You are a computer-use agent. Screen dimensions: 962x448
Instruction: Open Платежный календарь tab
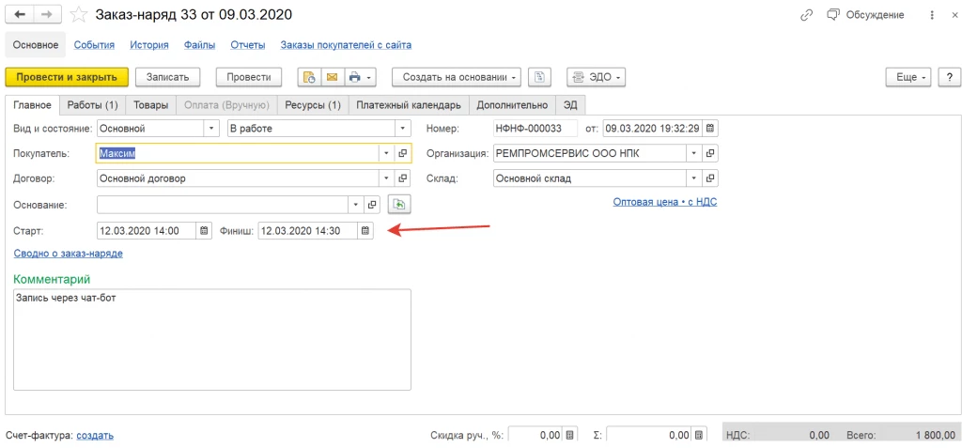[409, 105]
